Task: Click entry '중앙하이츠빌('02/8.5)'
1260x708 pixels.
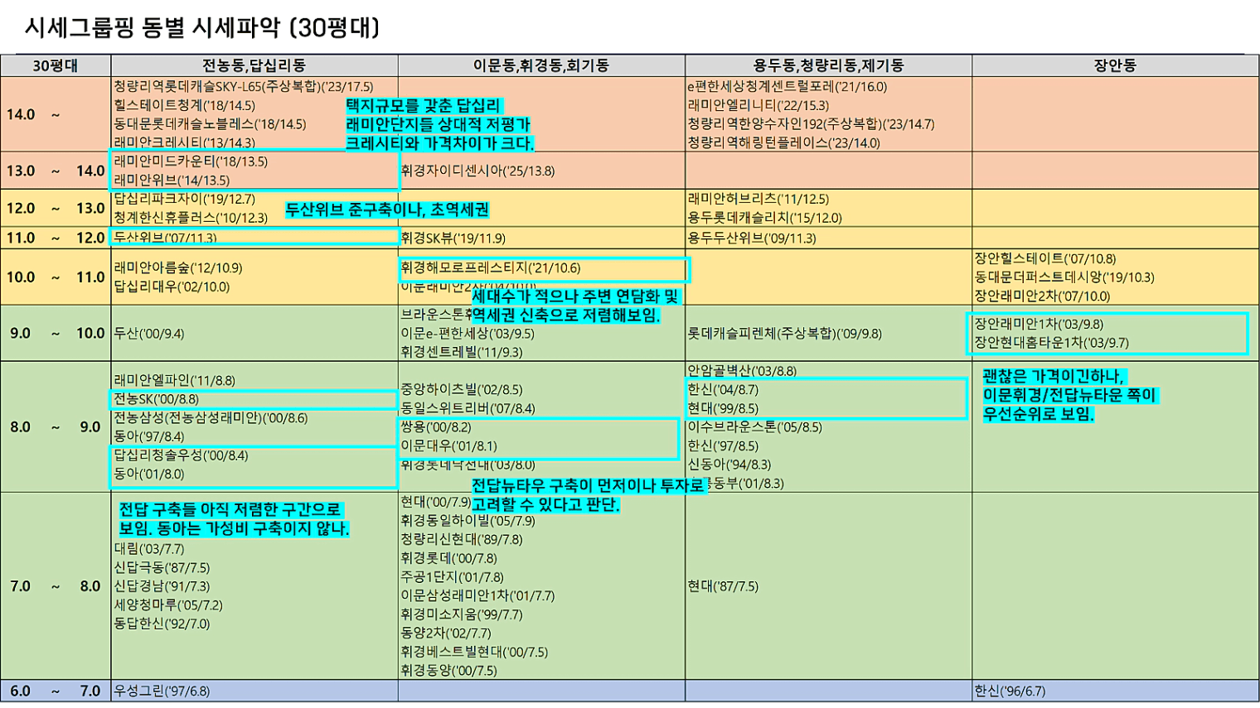Action: [x=462, y=389]
